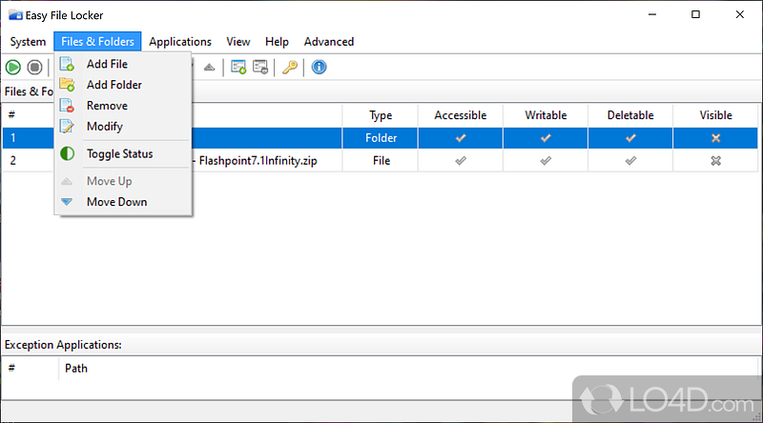The height and width of the screenshot is (423, 763).
Task: Open About with the blue info icon
Action: pos(319,67)
